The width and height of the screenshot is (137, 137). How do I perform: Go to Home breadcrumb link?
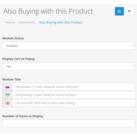tap(10, 22)
